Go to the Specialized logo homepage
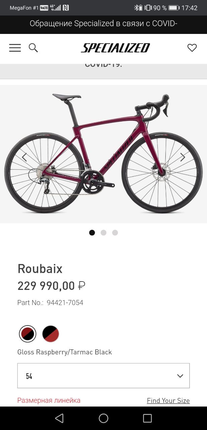The image size is (207, 430). pyautogui.click(x=115, y=48)
